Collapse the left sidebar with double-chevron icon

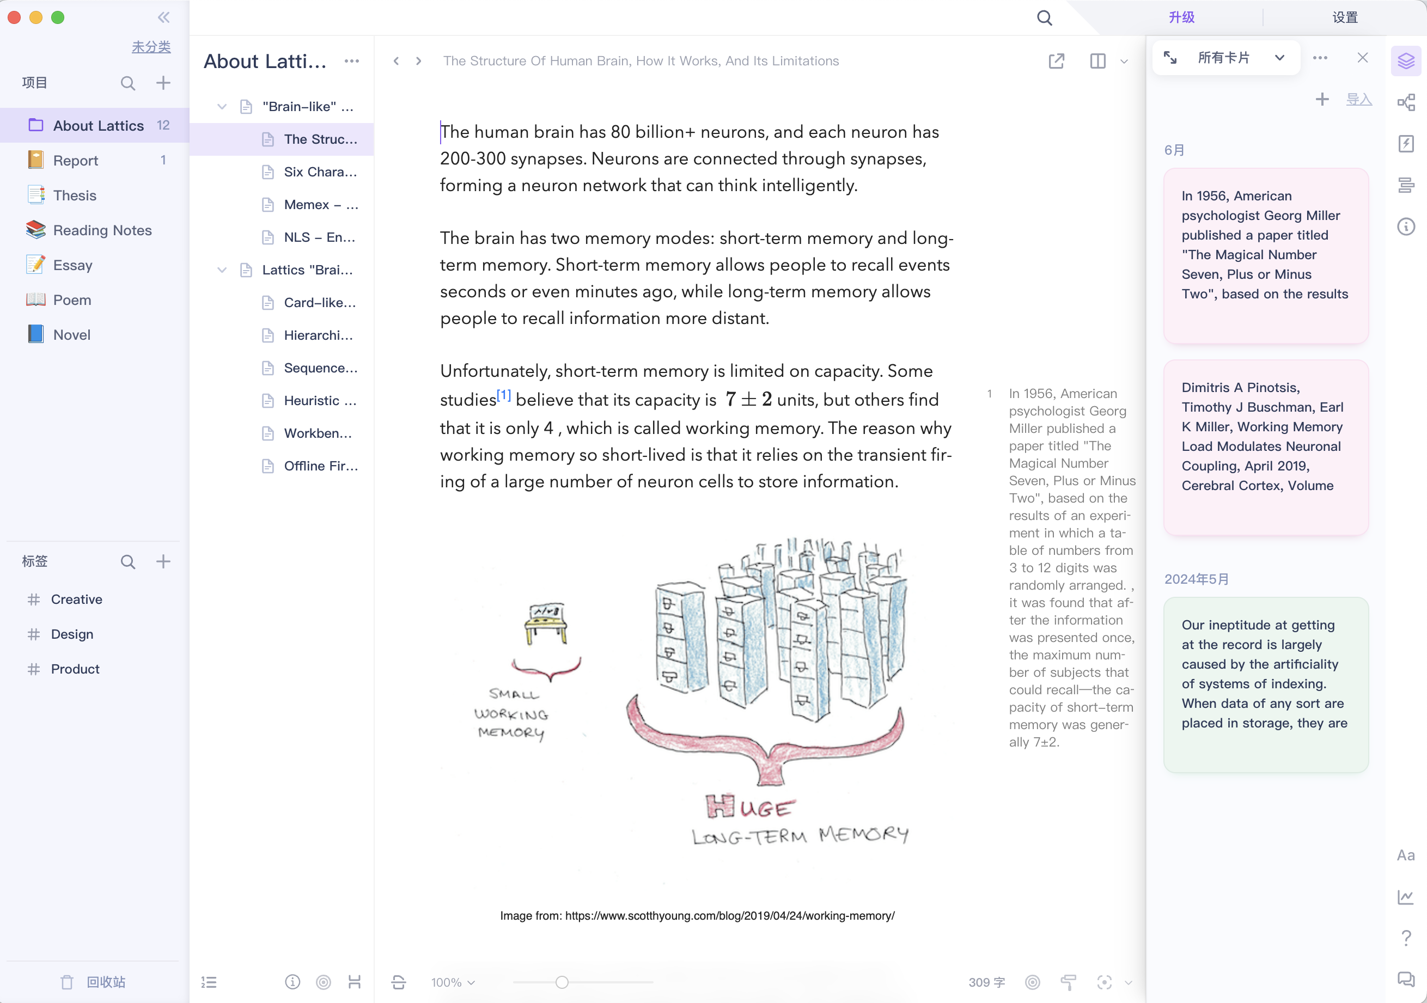[163, 17]
